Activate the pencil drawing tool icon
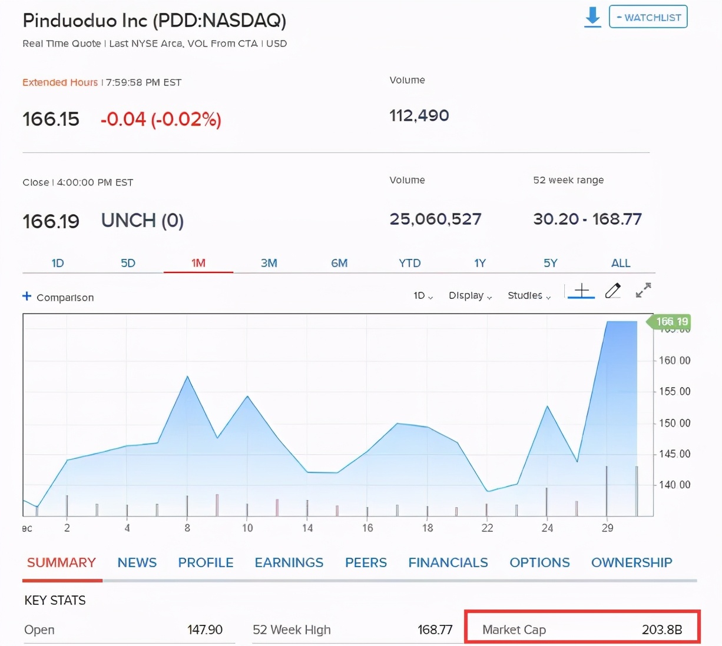 [x=612, y=291]
